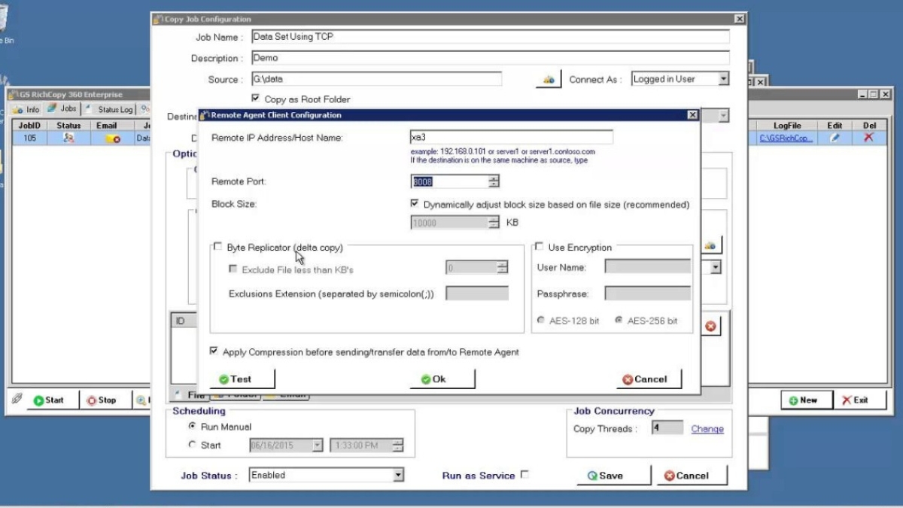Click the magnifier button next to Stop

(141, 400)
